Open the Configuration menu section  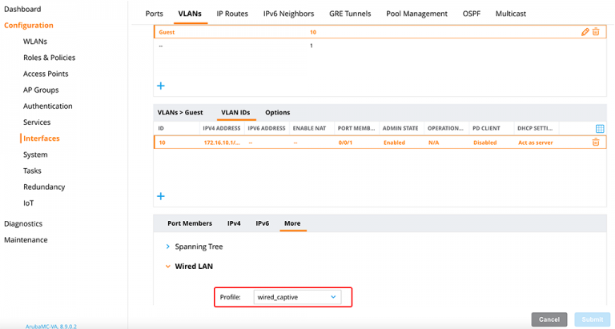click(29, 25)
